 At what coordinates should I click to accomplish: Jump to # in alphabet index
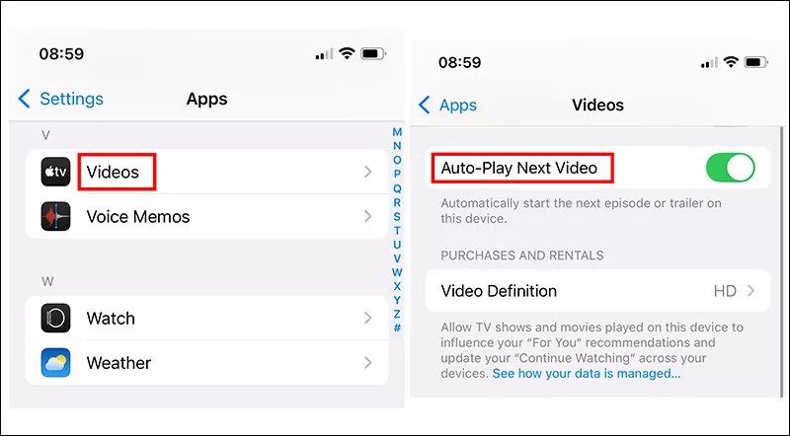click(397, 327)
